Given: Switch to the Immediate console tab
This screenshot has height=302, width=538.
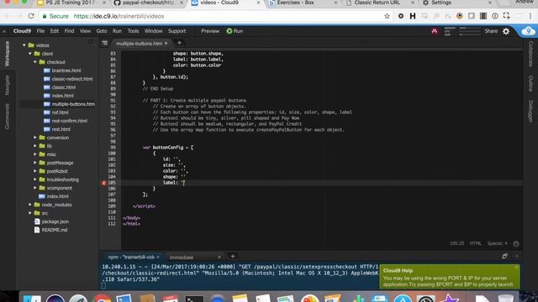Looking at the screenshot, I should click(x=182, y=258).
